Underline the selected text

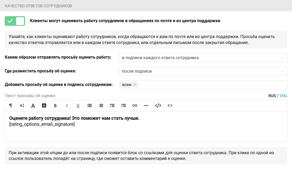coord(78,105)
